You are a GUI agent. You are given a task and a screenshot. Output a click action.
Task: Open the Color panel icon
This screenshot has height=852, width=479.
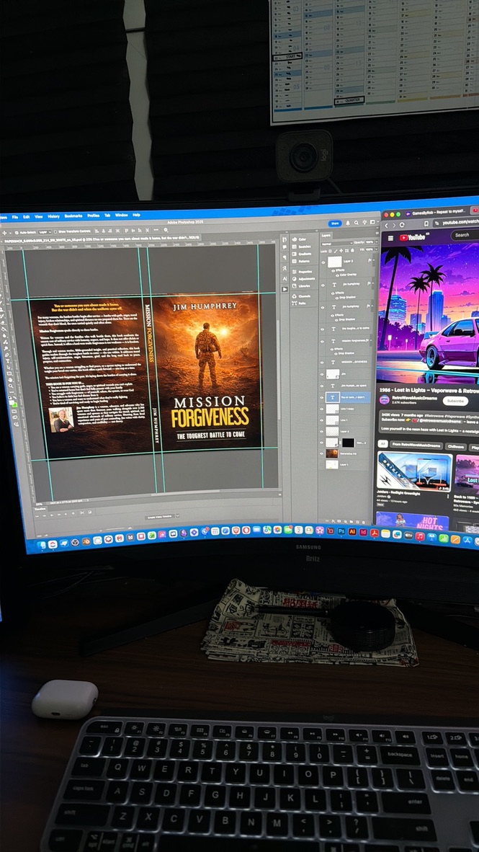pyautogui.click(x=294, y=239)
